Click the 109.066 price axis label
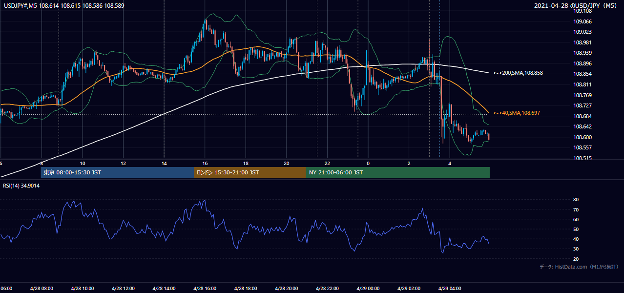This screenshot has width=624, height=293. pos(582,21)
